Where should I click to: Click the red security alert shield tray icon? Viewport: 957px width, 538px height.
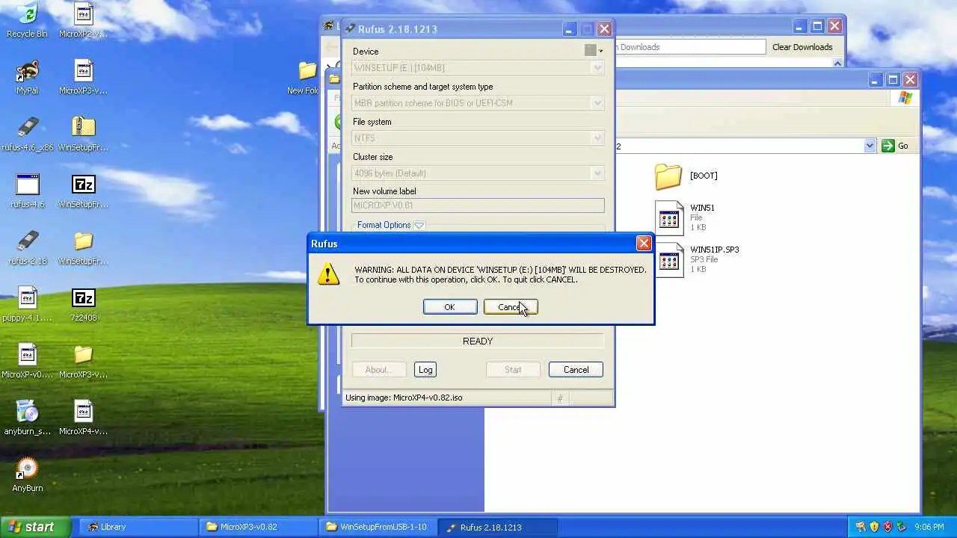tap(887, 527)
